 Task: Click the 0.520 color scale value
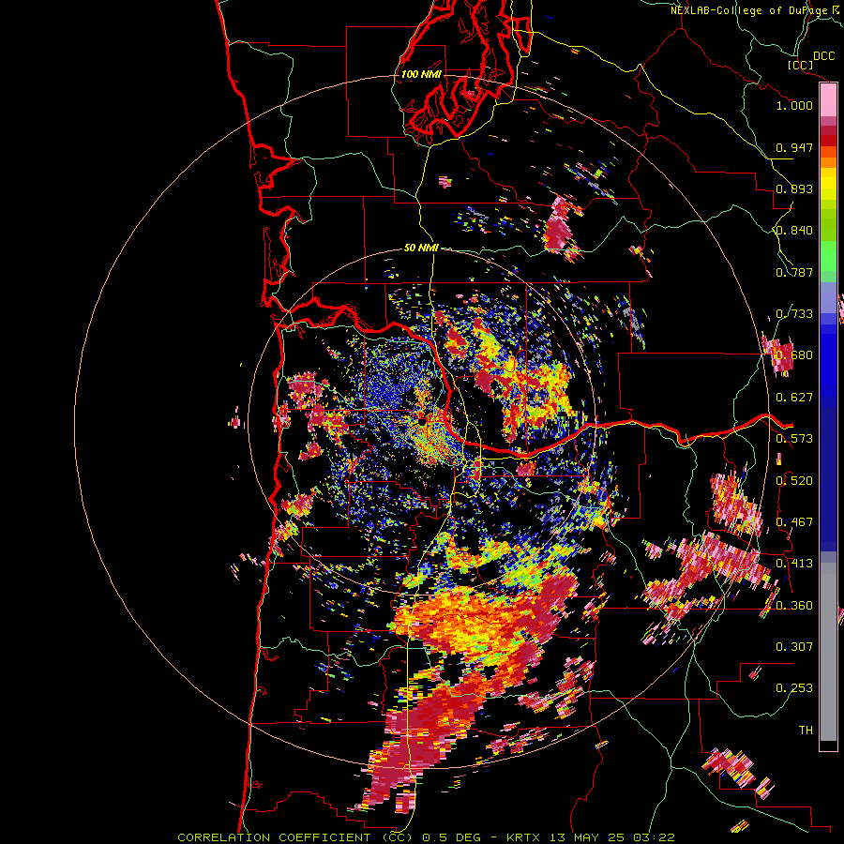(x=794, y=481)
